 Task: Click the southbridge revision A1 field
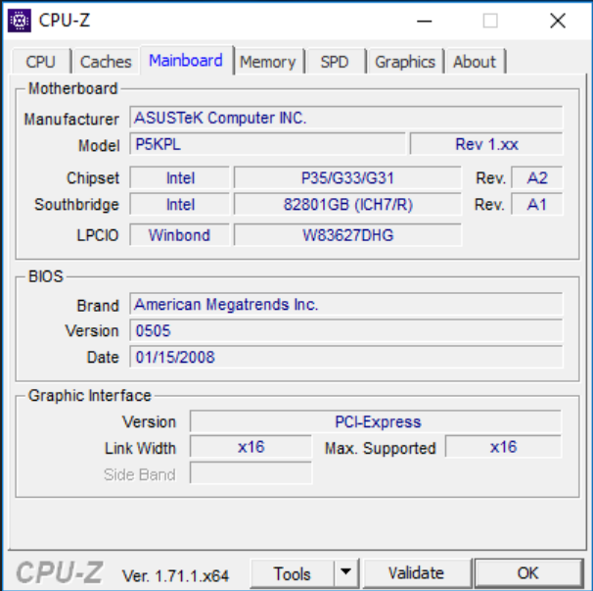(x=537, y=205)
